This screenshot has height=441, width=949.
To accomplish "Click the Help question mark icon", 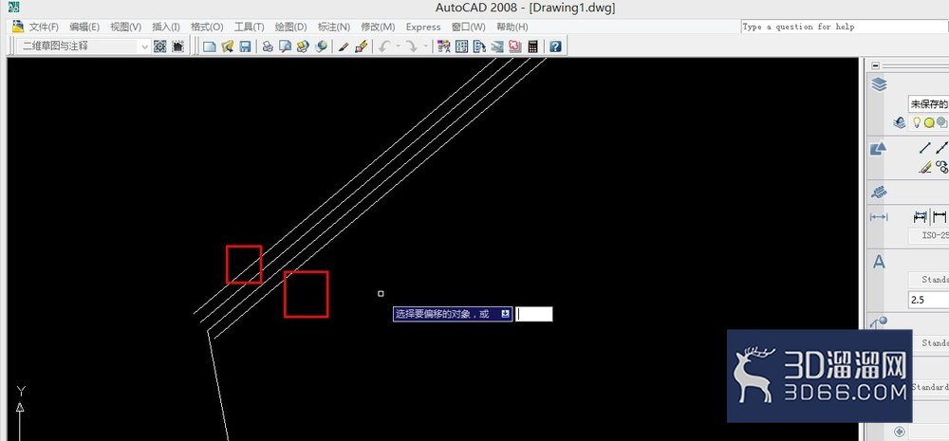I will 555,46.
